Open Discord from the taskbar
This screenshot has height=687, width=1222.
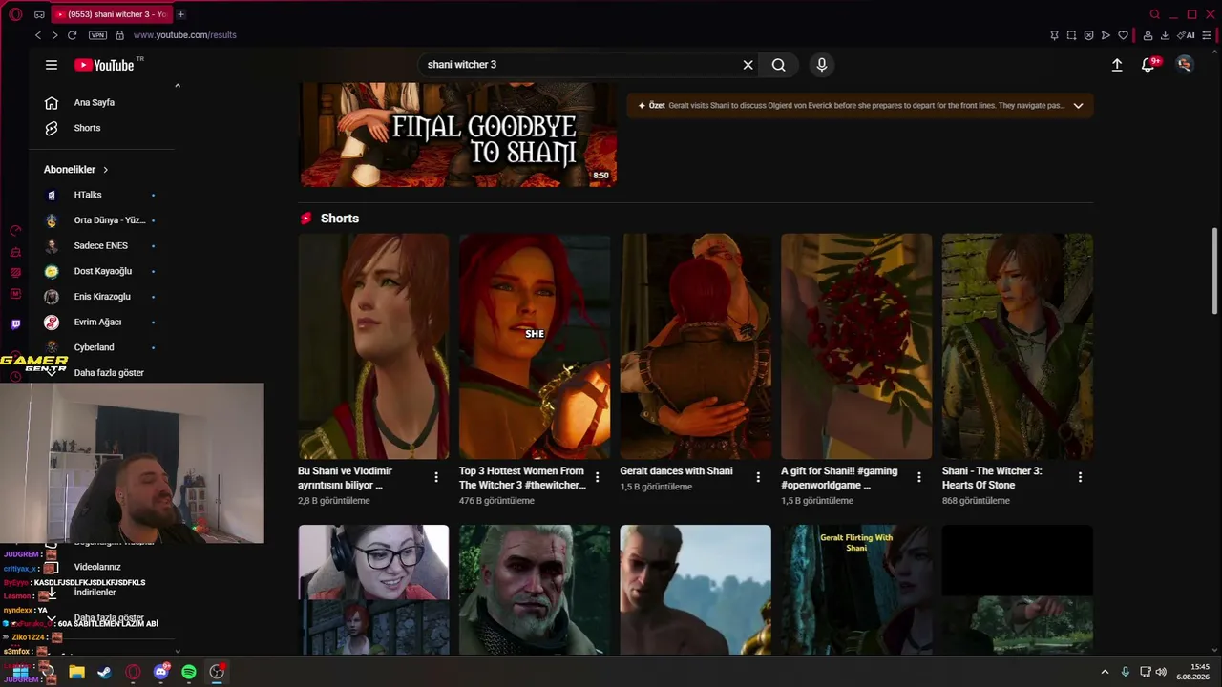coord(160,672)
